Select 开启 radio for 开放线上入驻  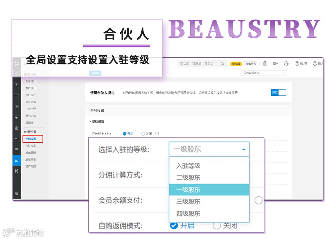pyautogui.click(x=125, y=134)
